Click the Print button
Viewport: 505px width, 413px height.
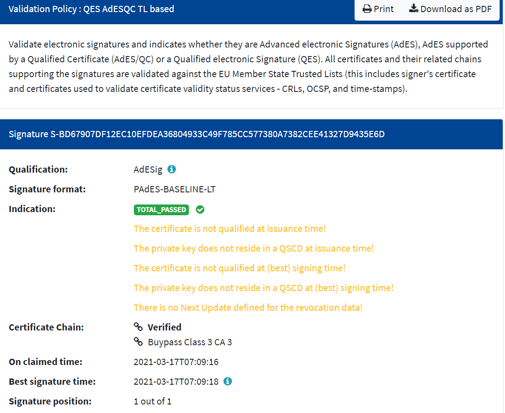point(378,9)
